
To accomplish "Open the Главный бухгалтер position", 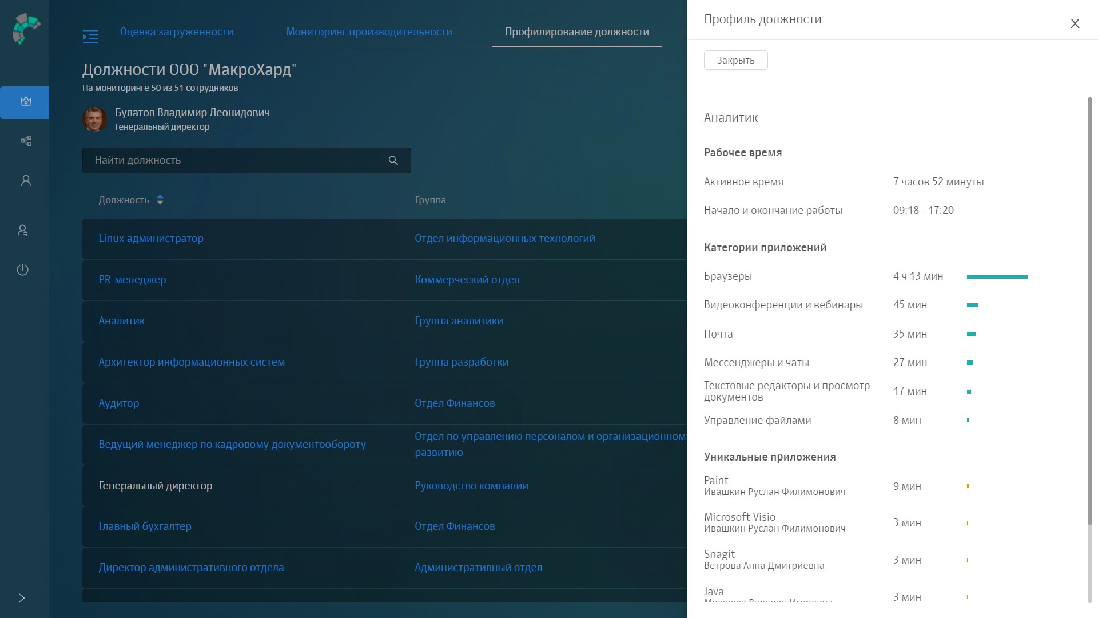I will coord(145,526).
